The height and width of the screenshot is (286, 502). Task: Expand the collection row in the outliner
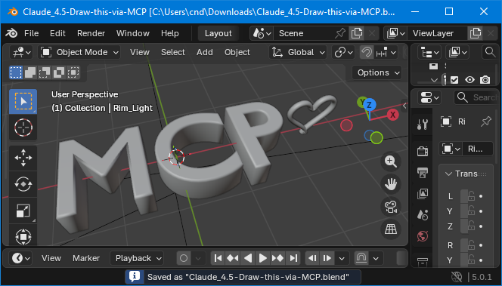click(x=435, y=80)
